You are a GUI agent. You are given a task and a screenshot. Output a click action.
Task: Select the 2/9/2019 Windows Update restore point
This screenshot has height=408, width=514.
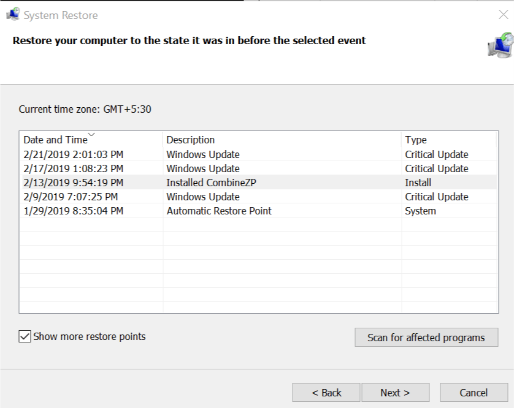click(x=203, y=197)
